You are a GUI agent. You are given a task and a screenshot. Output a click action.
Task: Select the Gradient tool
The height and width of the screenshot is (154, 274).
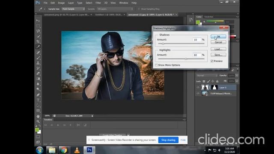point(38,79)
